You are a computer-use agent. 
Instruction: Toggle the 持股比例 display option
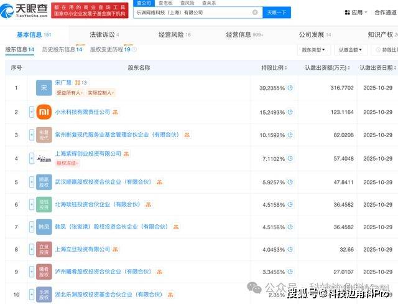click(386, 50)
